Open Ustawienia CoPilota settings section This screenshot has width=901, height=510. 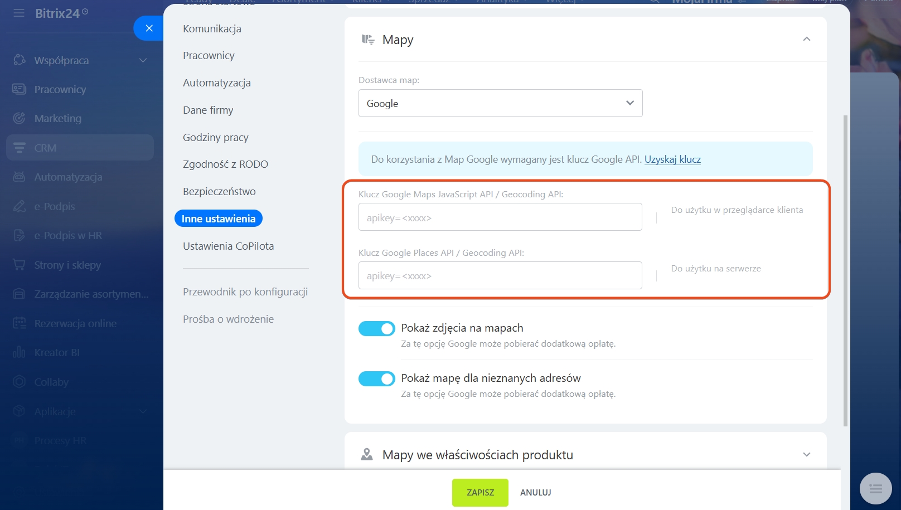(x=228, y=246)
